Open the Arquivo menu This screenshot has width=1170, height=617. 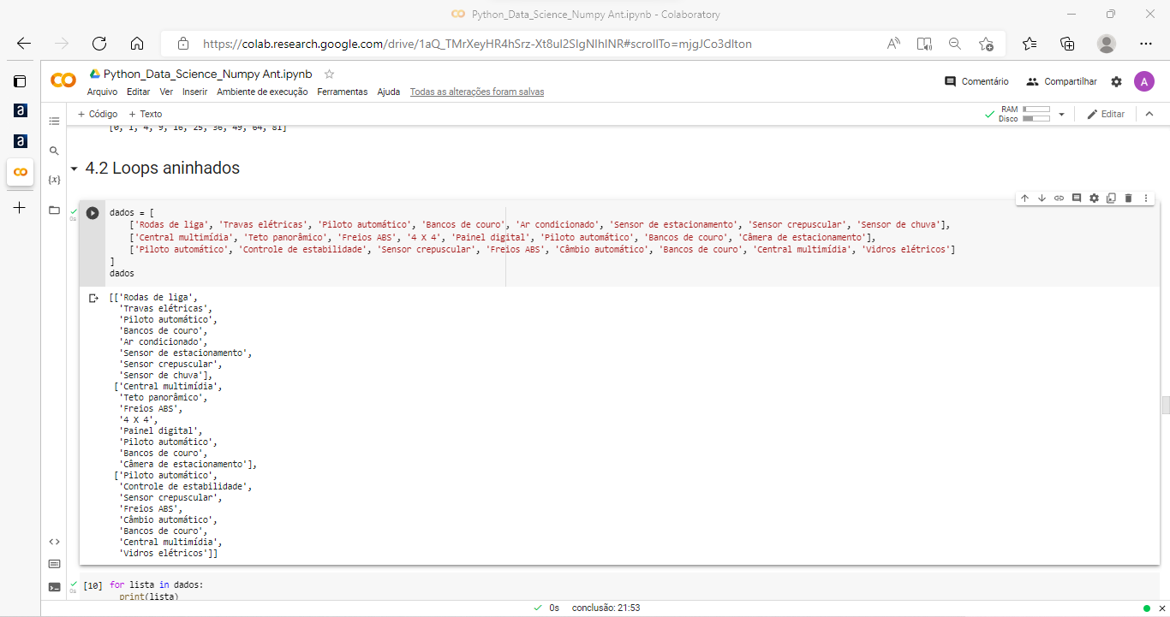tap(102, 92)
